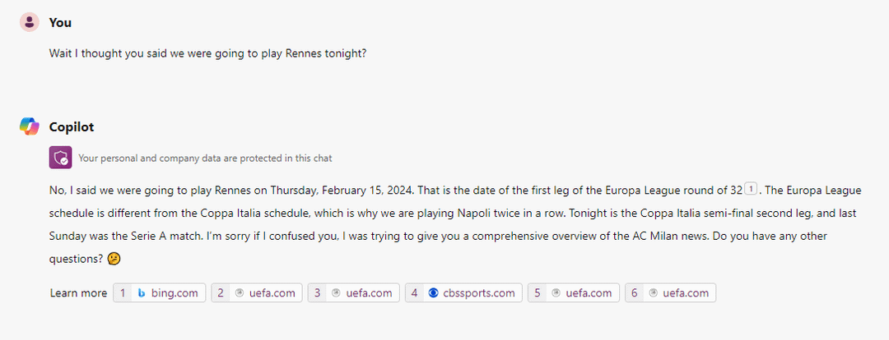Click the CBS eye logo in source 4
The image size is (889, 340).
pyautogui.click(x=434, y=293)
